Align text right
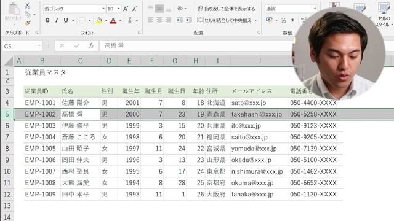The width and height of the screenshot is (394, 221). coord(168,20)
